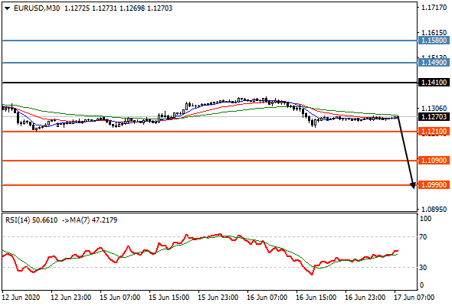Click the RSI 70 level label

[x=423, y=237]
